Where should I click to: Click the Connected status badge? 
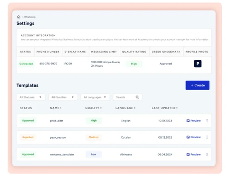[26, 64]
